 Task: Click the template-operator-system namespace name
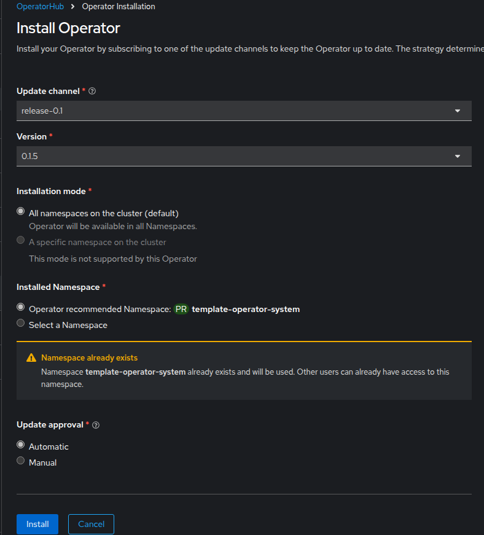click(x=246, y=309)
